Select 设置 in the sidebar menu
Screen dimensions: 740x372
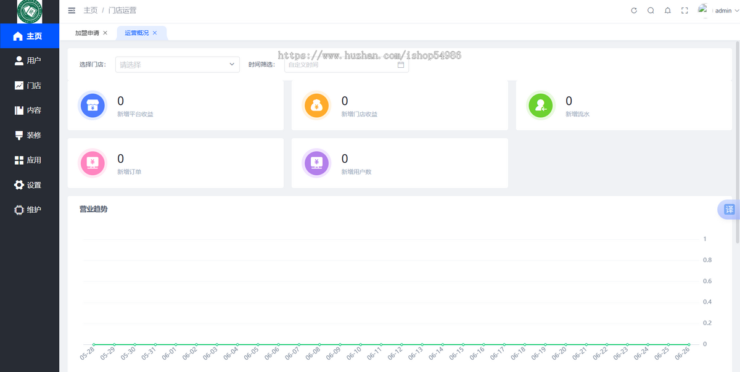[x=30, y=185]
